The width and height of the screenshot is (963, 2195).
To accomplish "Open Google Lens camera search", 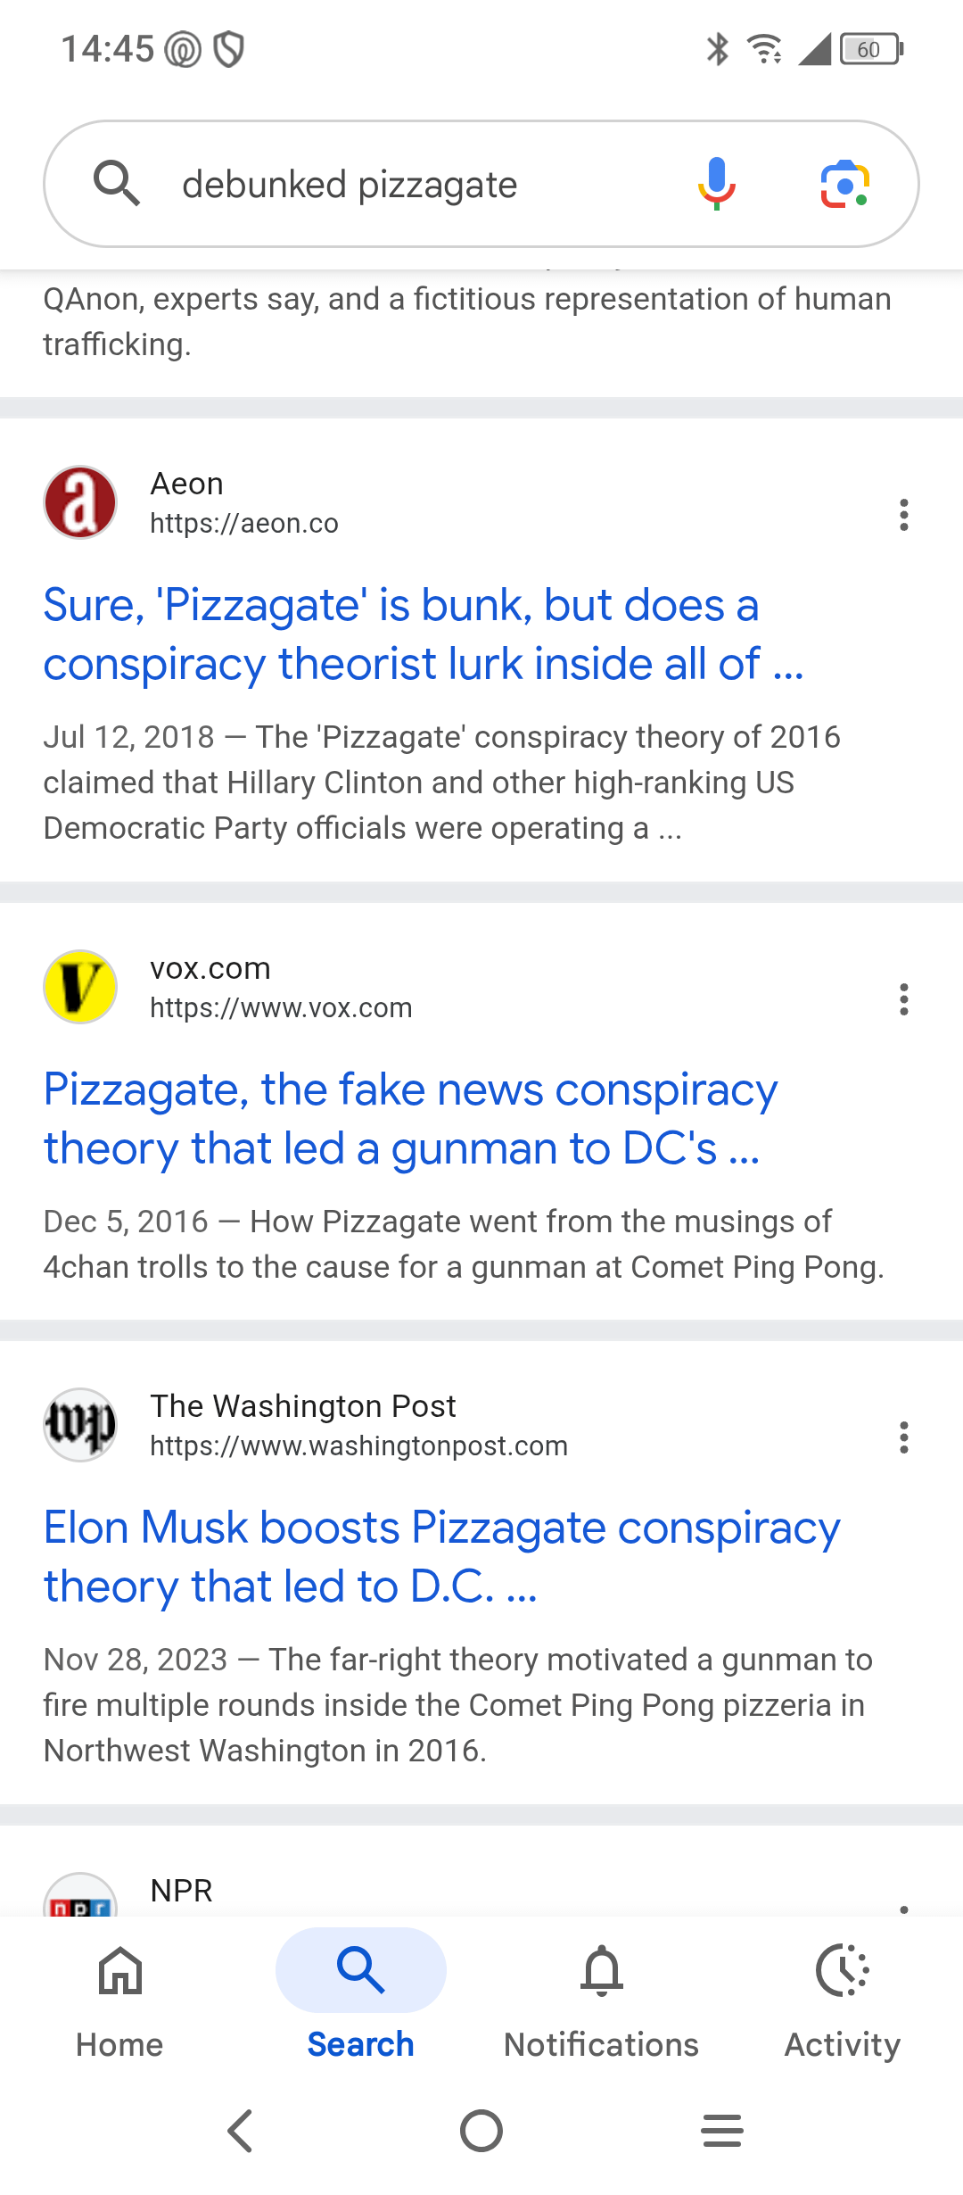I will pos(844,184).
